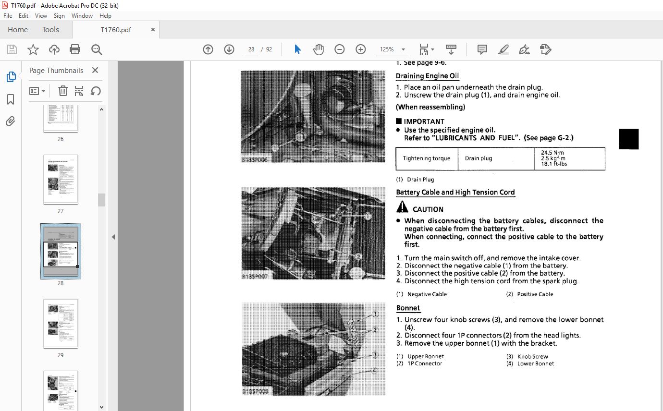Screen dimensions: 663x411
Task: Click the 24.5 N·m torque value
Action: [552, 153]
